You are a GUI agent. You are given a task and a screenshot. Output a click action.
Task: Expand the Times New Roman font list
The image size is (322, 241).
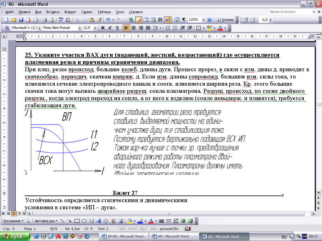[x=80, y=28]
